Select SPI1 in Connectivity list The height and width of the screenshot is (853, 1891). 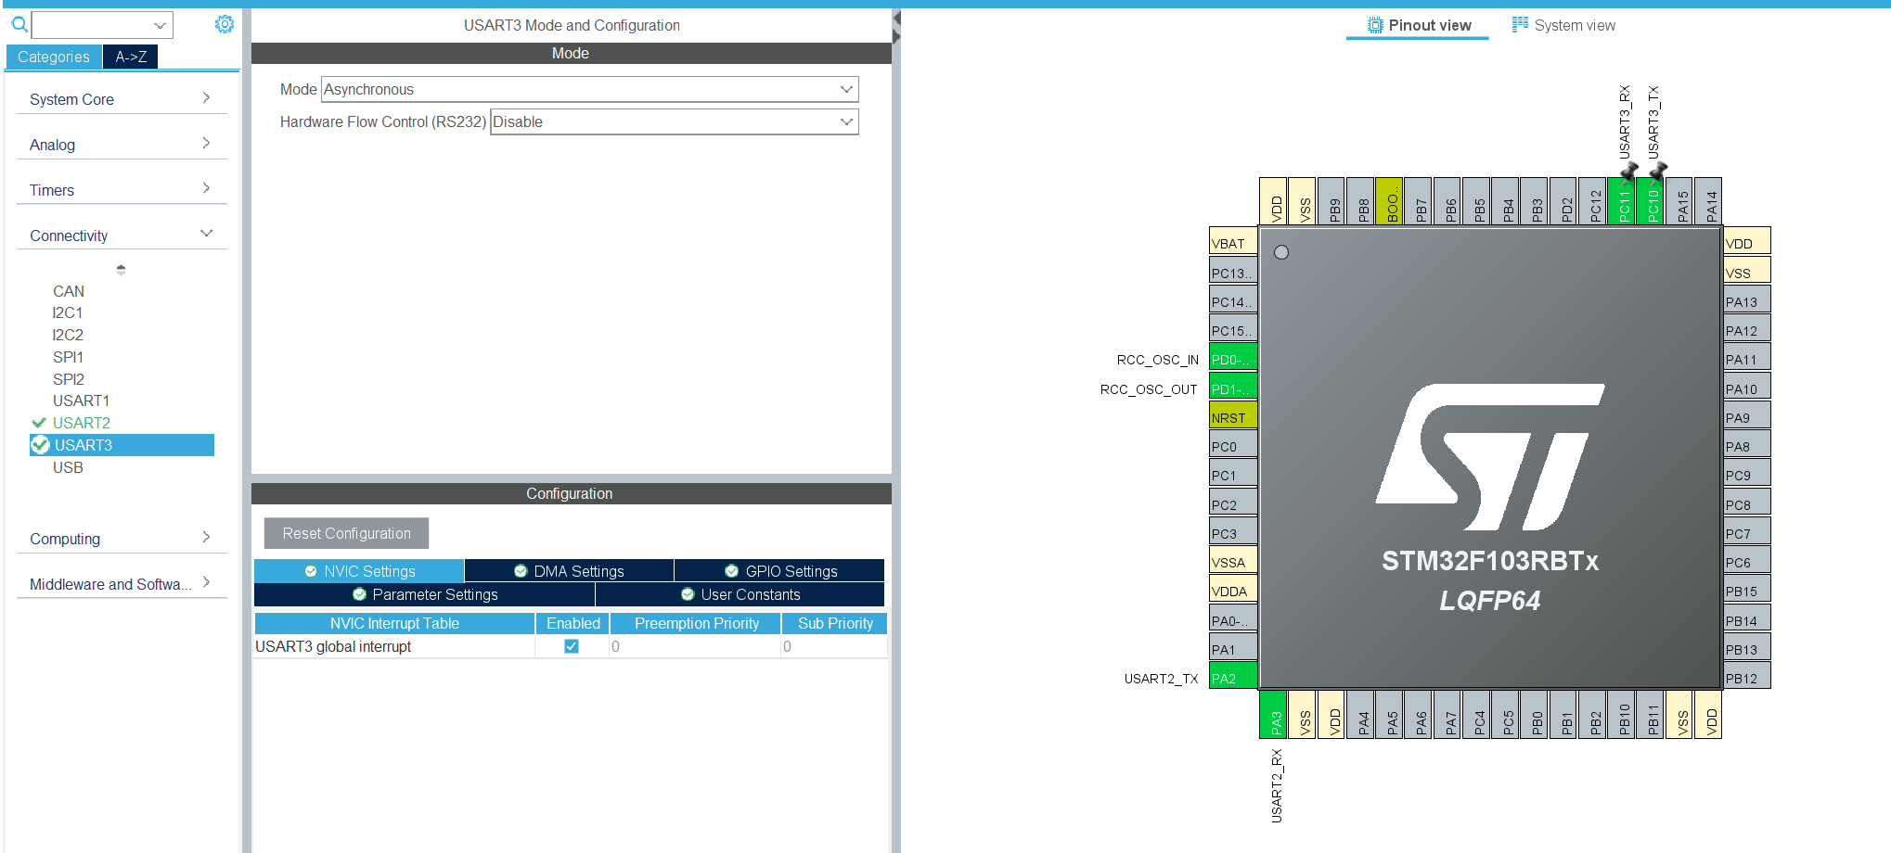click(x=68, y=357)
